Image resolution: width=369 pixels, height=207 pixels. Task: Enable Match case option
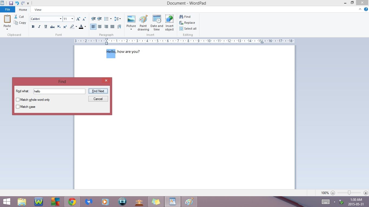[x=18, y=106]
